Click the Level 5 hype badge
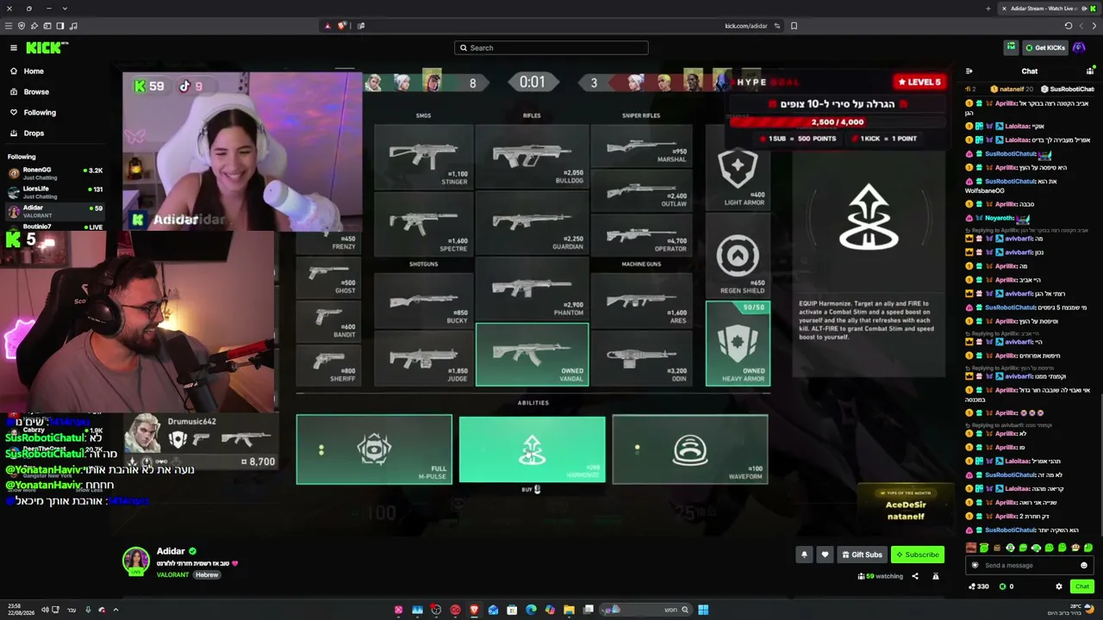 coord(920,82)
